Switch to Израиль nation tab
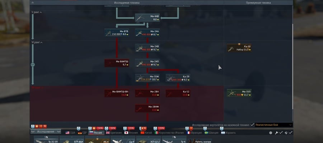Screen dimensions: 323x143 tap(228, 133)
